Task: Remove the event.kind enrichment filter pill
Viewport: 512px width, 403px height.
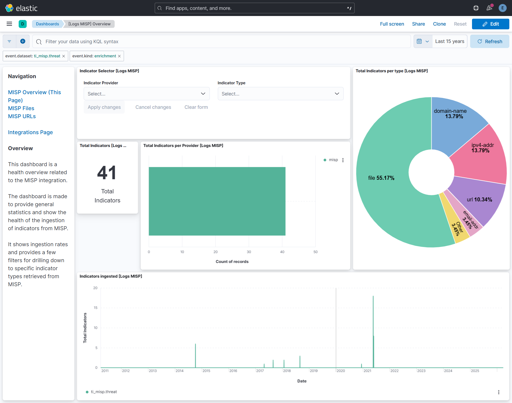Action: (x=119, y=56)
